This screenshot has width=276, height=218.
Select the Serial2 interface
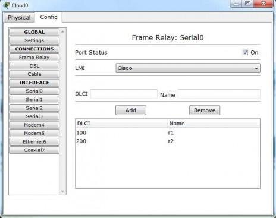pyautogui.click(x=34, y=108)
